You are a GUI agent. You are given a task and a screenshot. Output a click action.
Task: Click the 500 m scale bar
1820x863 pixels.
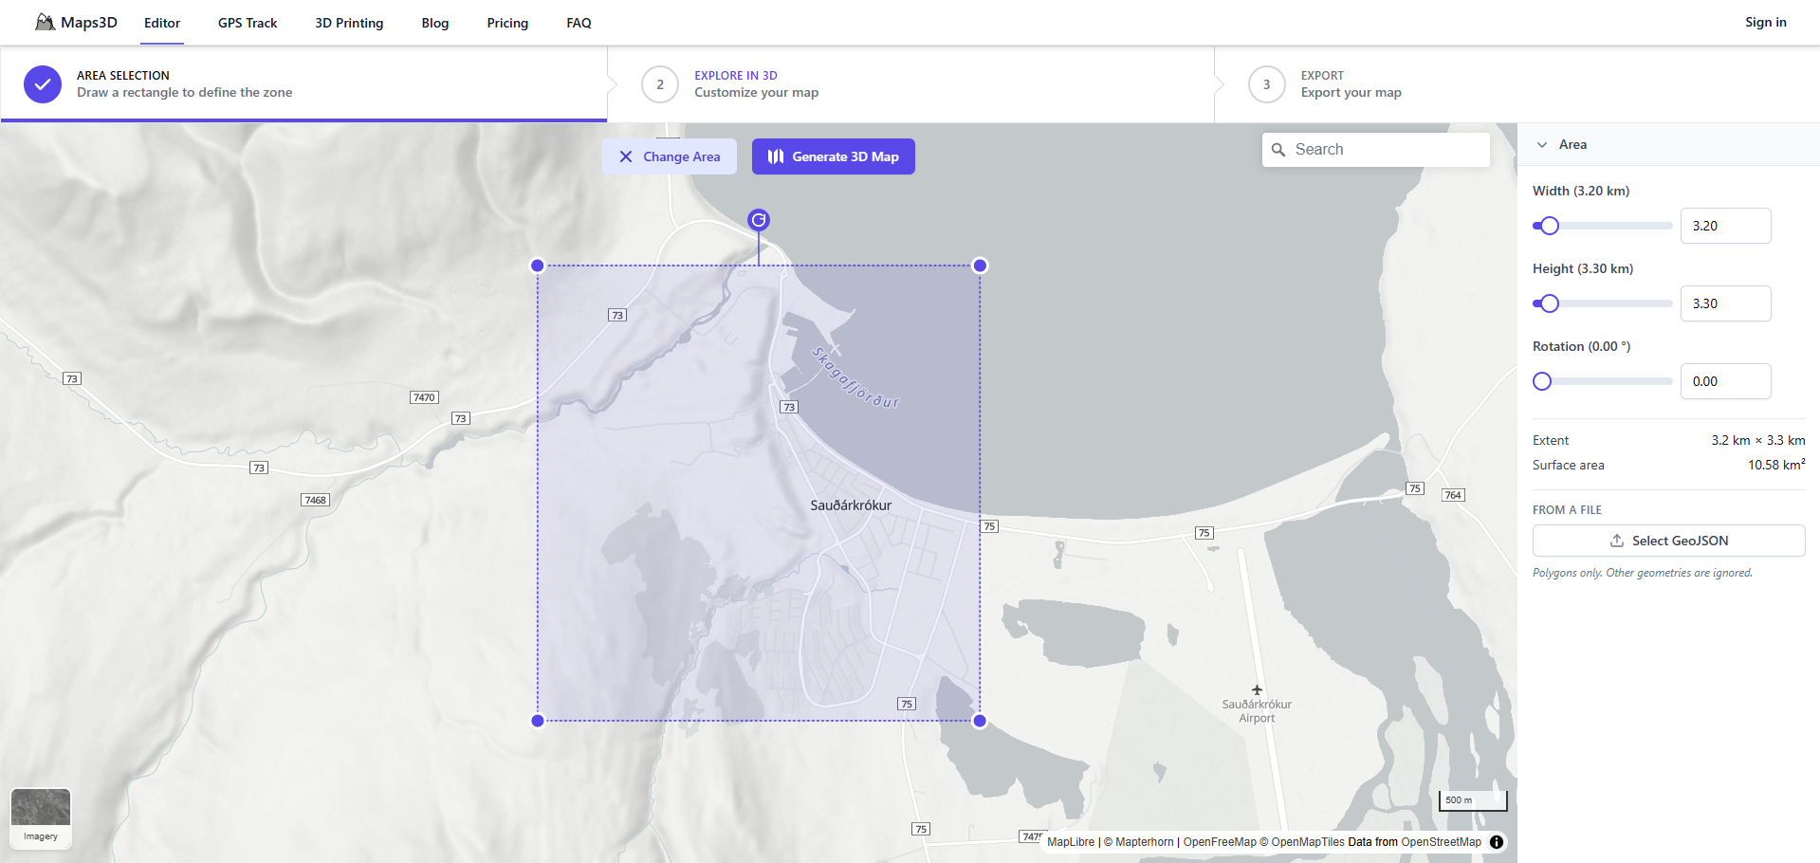point(1473,800)
